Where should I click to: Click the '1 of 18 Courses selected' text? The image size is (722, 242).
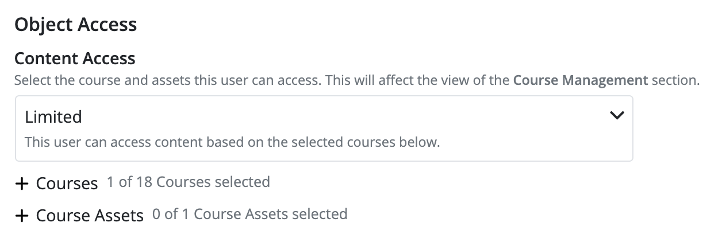click(x=188, y=182)
